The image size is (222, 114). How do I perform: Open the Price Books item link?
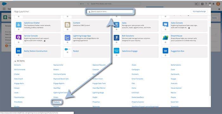point(18,102)
